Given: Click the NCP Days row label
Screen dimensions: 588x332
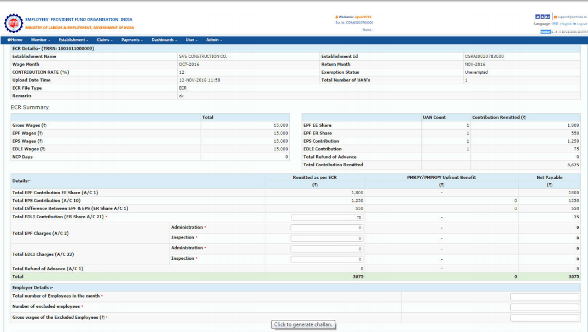Looking at the screenshot, I should [22, 157].
